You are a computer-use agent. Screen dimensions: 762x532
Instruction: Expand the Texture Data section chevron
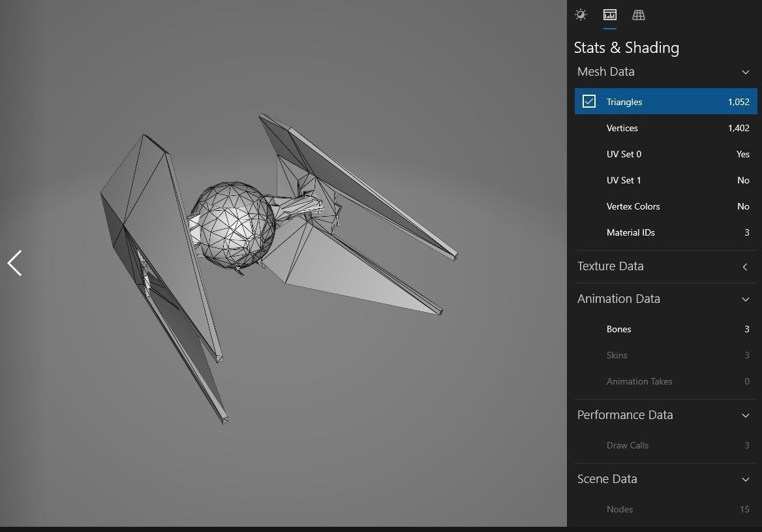pos(746,266)
